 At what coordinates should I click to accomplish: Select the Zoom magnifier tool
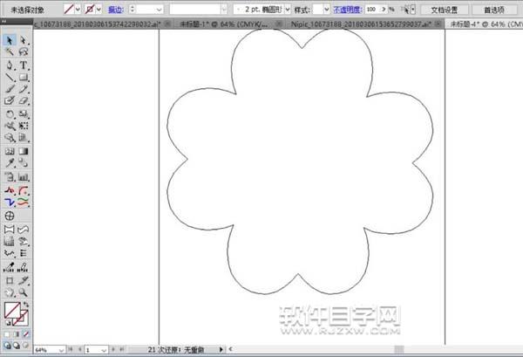click(x=24, y=292)
